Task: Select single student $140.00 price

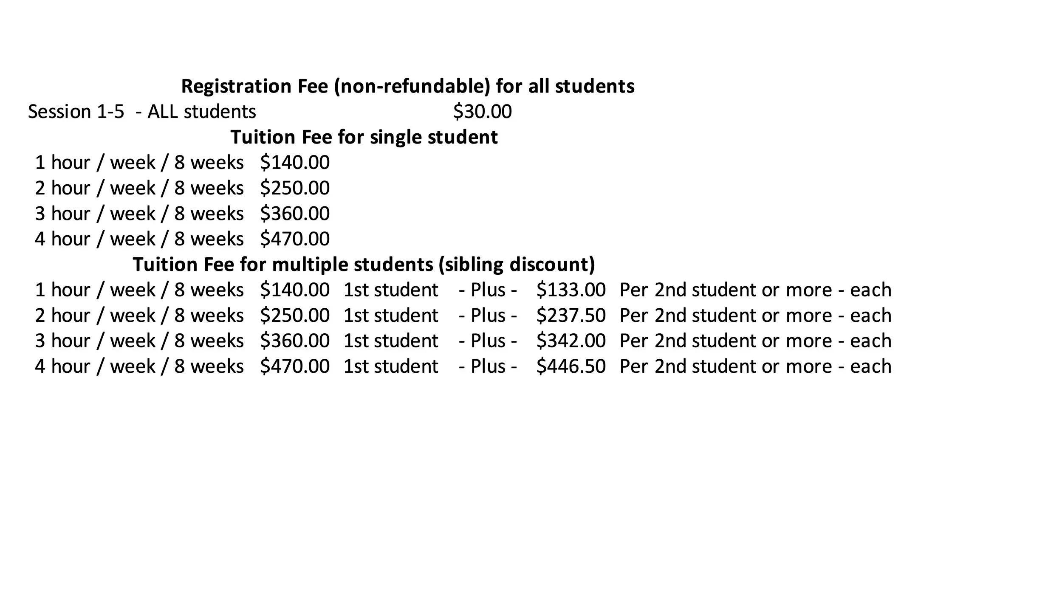Action: (295, 163)
